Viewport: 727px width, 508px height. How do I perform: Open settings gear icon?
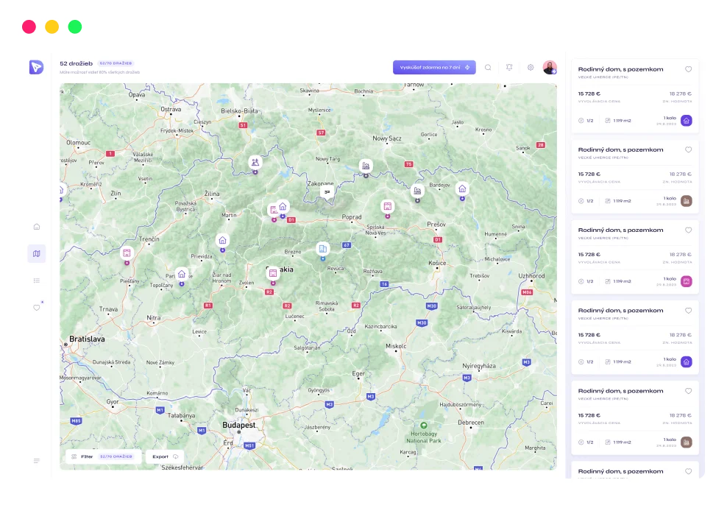(531, 68)
